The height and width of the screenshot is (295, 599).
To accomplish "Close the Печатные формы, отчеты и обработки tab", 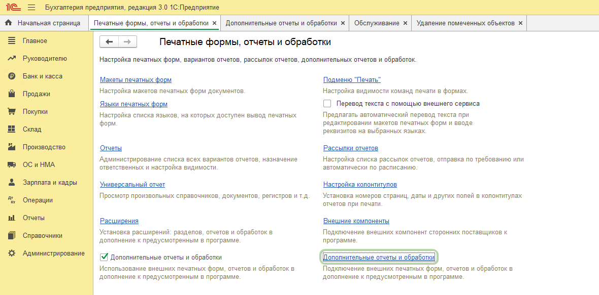I will point(214,23).
